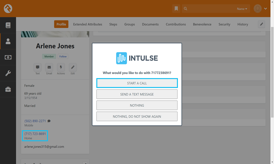Click the Email envelope icon
274x164 pixels.
pos(49,67)
